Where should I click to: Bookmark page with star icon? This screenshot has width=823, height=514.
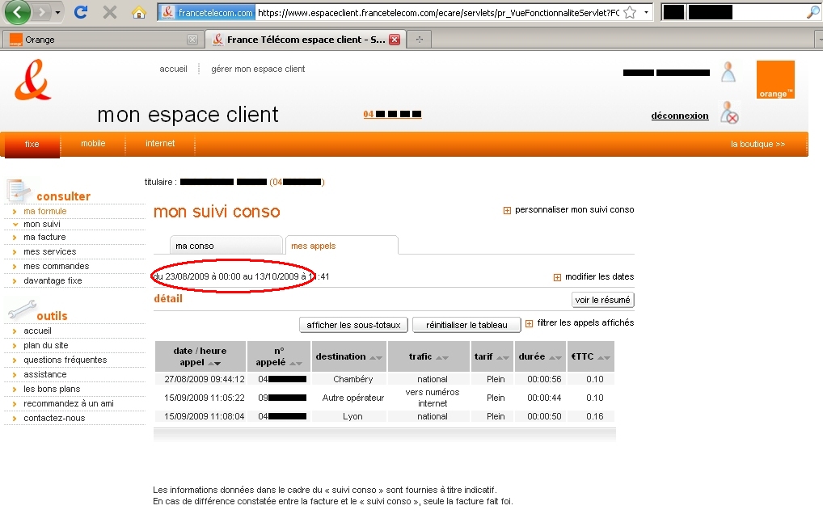pyautogui.click(x=630, y=12)
